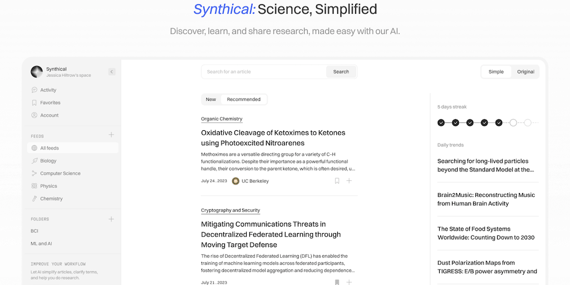The width and height of the screenshot is (570, 285).
Task: Add a new feed with plus icon
Action: [x=111, y=135]
